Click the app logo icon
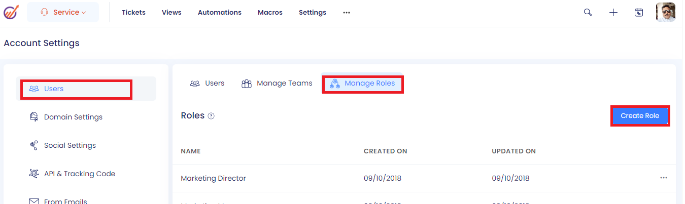Viewport: 685px width, 204px height. 11,12
